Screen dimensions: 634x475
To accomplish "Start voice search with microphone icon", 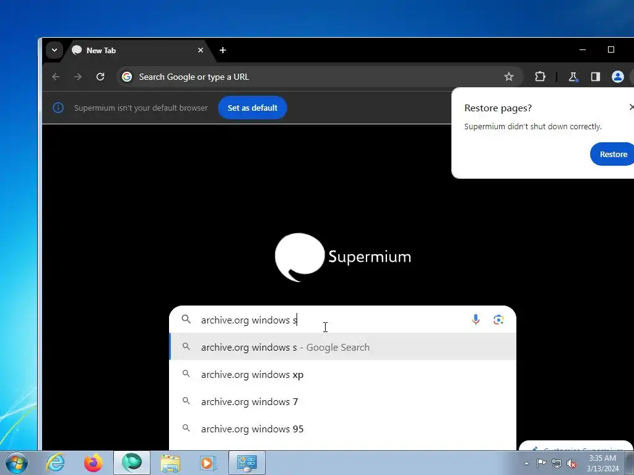I will pos(476,320).
